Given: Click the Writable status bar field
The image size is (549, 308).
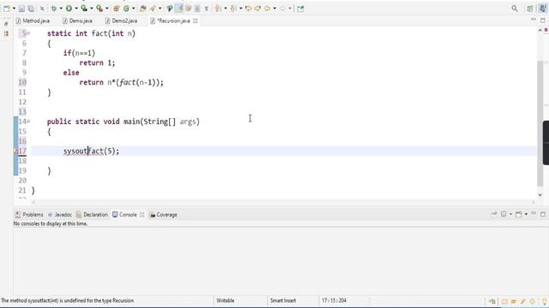Looking at the screenshot, I should pos(226,300).
